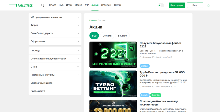Image resolution: width=220 pixels, height=112 pixels.
Task: Expand Служба поддержки chevron
Action: pos(78,33)
